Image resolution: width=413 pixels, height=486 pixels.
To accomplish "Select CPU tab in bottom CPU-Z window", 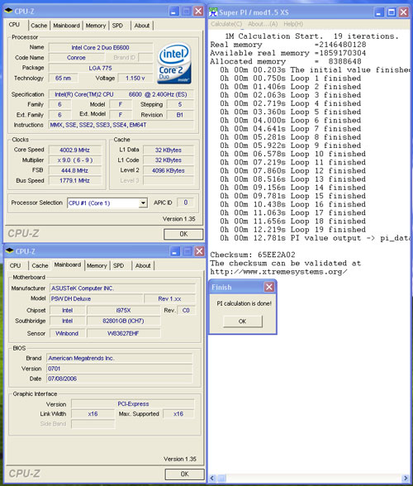I will tap(15, 265).
